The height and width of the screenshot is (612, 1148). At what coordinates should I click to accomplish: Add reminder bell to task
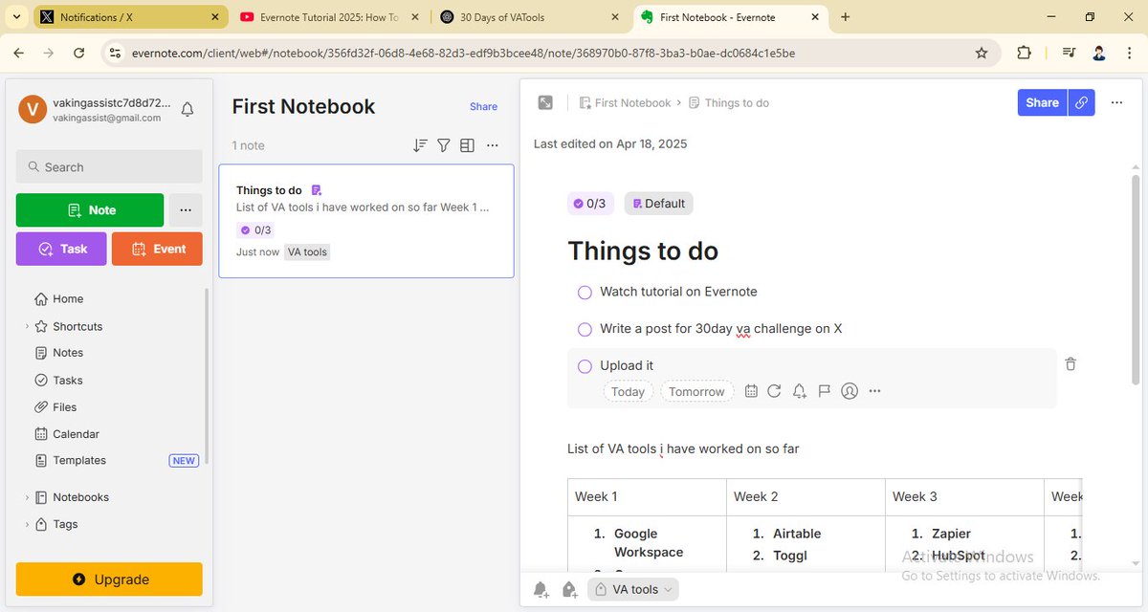799,391
